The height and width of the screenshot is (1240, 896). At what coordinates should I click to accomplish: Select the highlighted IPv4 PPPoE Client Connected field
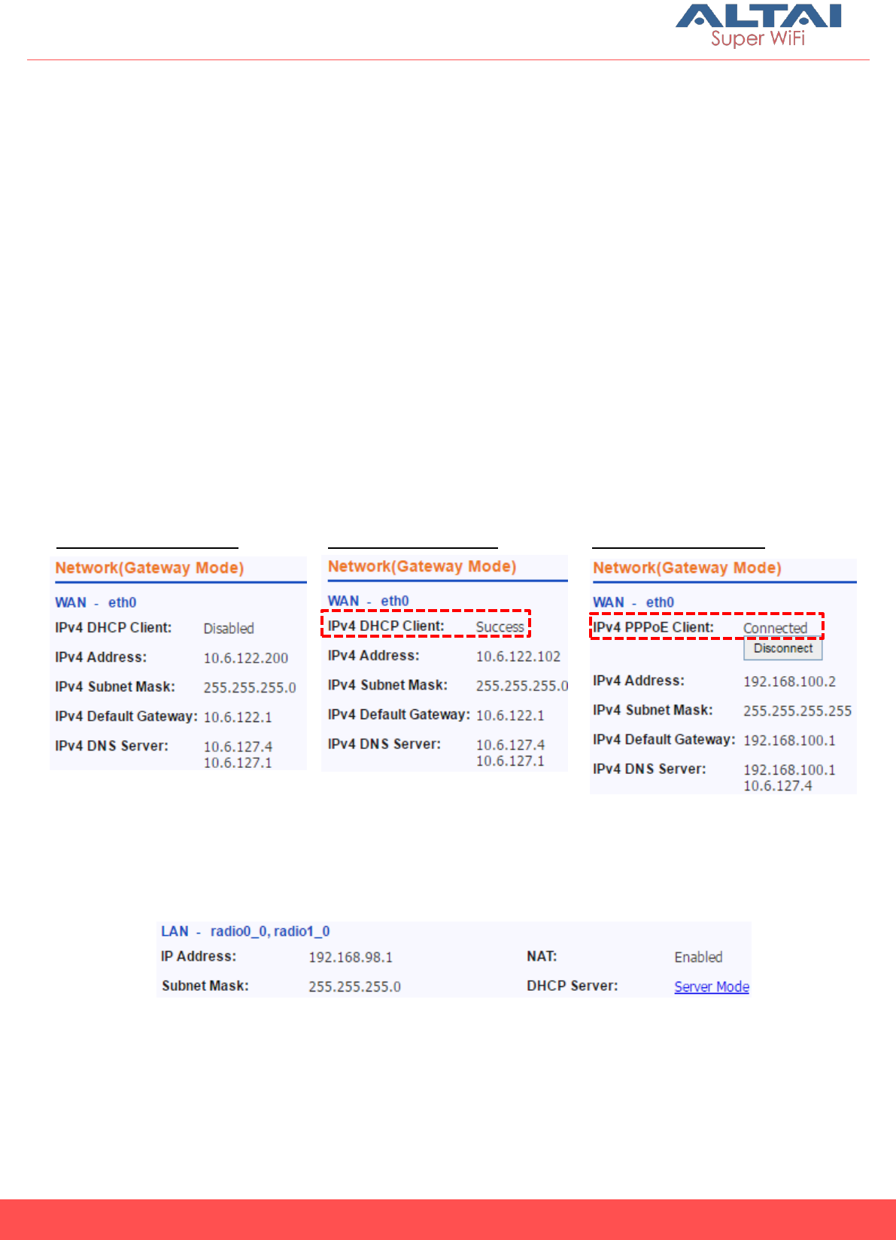coord(707,626)
